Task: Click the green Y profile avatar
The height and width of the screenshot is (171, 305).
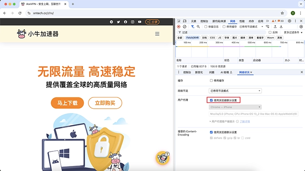Action: [x=293, y=13]
